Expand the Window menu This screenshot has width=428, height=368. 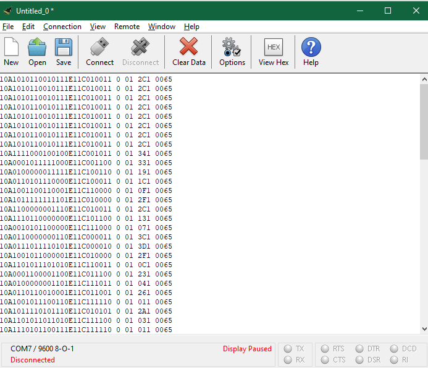point(161,27)
